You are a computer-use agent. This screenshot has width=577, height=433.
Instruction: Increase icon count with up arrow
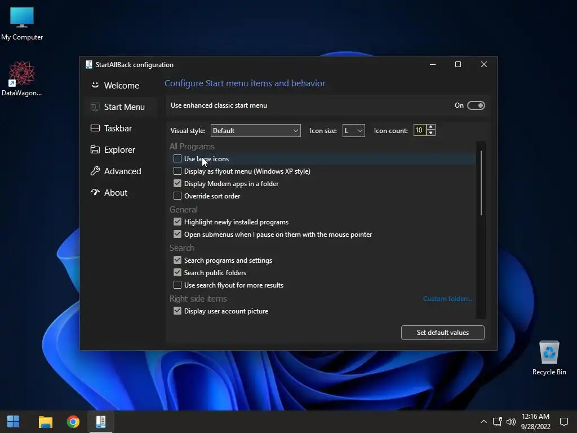coord(431,127)
